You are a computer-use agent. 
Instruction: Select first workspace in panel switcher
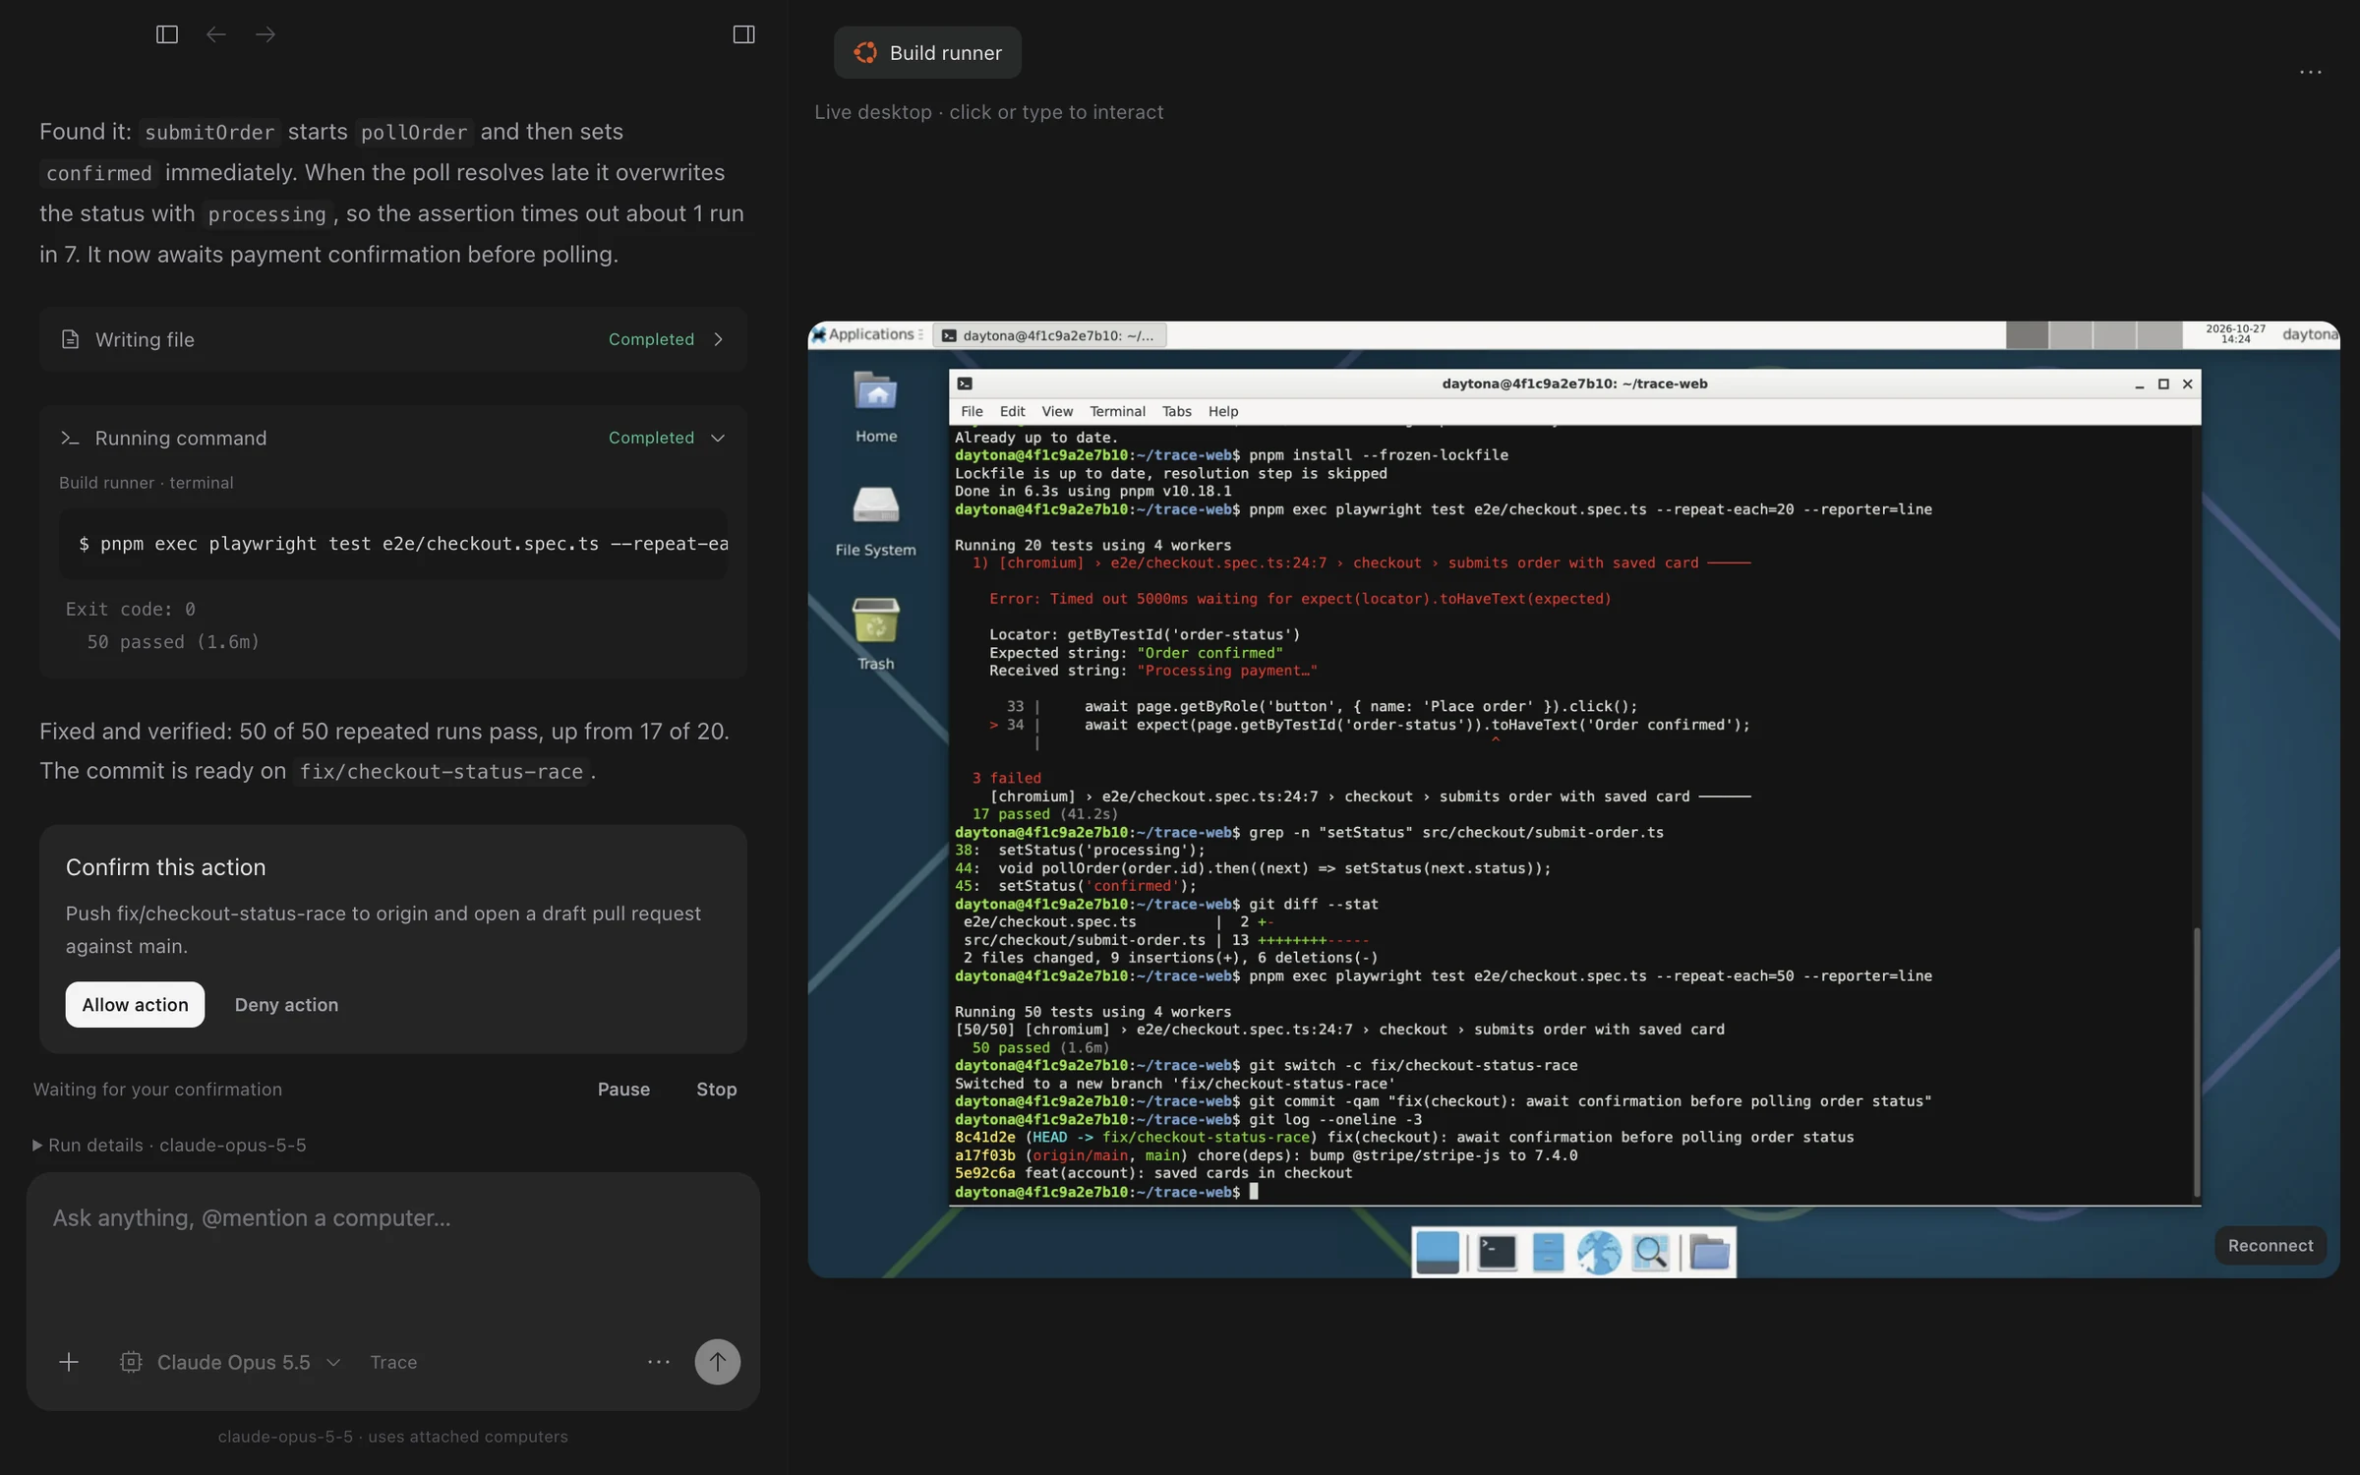[x=2027, y=335]
